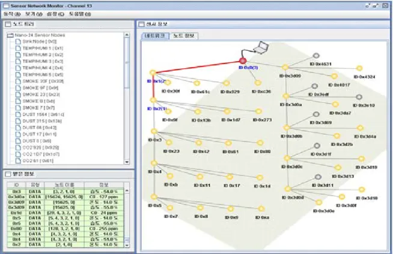Screen dimensions: 393x254
Task: Click received-data table scrollbar up arrow
Action: tap(127, 190)
